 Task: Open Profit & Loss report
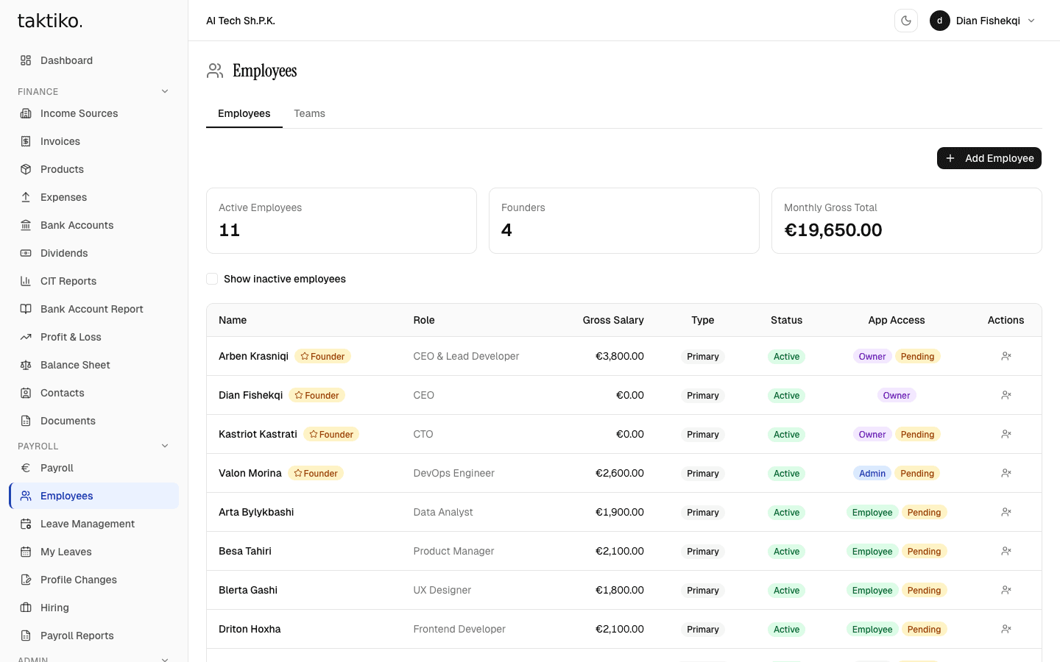71,337
